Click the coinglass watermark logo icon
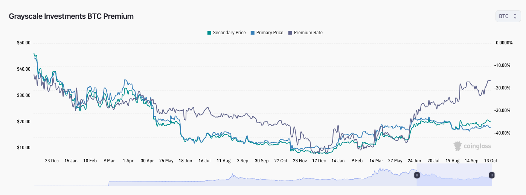 [x=457, y=146]
